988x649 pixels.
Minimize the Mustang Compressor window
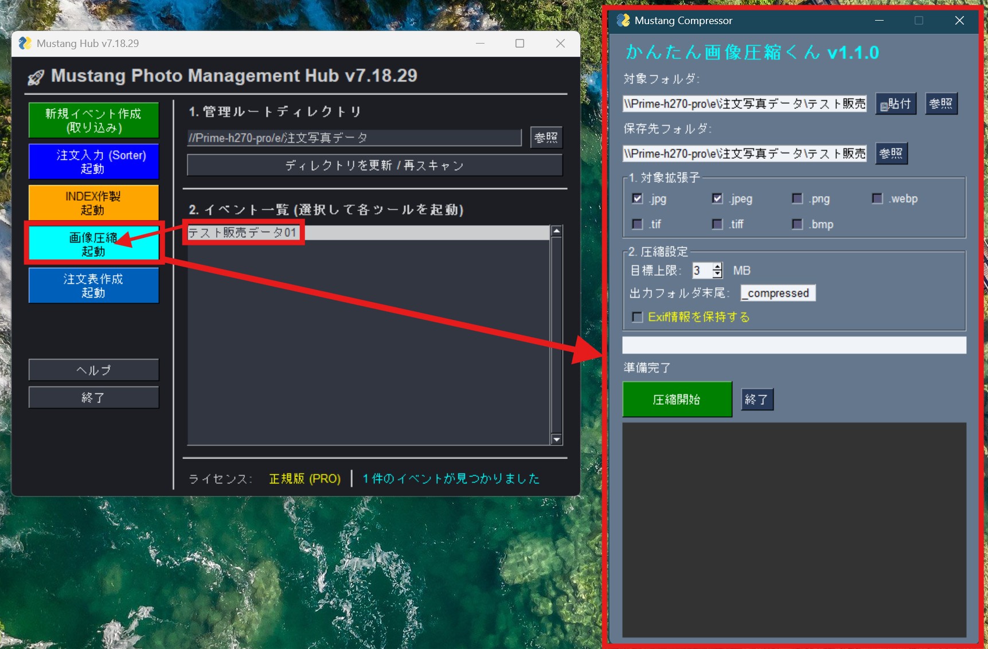click(x=879, y=21)
